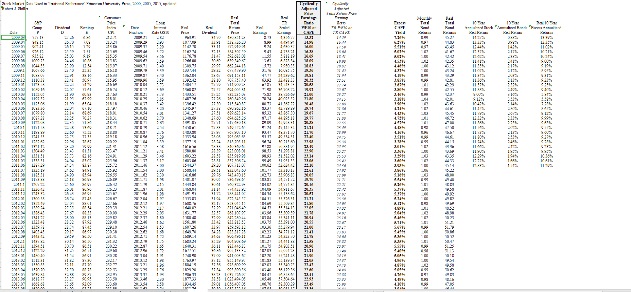Click the stock real return 14.27%
This screenshot has height=292, width=631.
click(479, 38)
